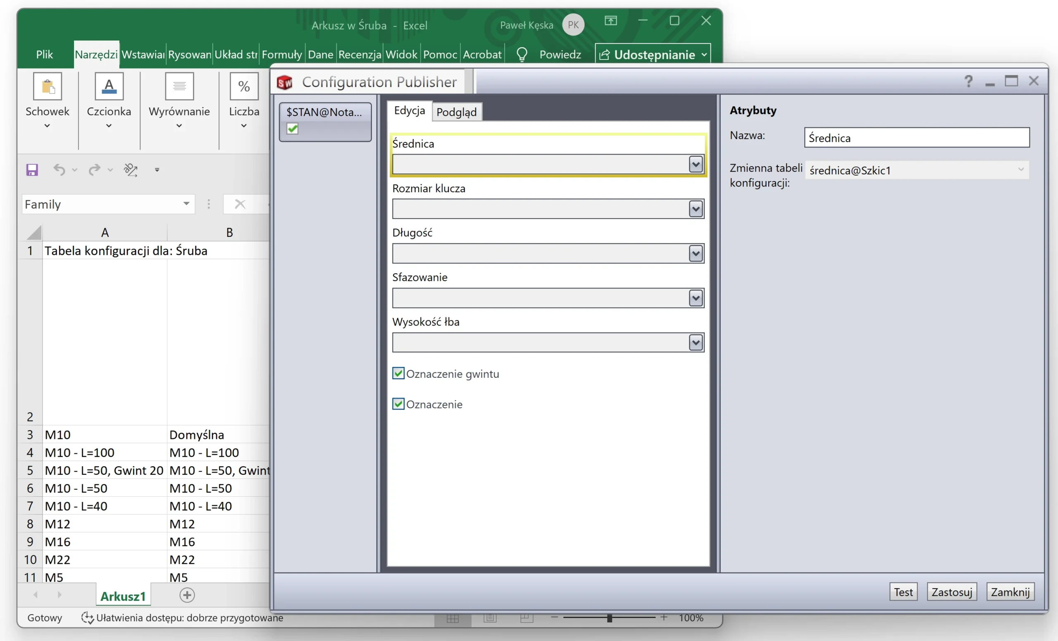Save workbook with the purple floppy icon
This screenshot has height=641, width=1058.
pyautogui.click(x=32, y=170)
